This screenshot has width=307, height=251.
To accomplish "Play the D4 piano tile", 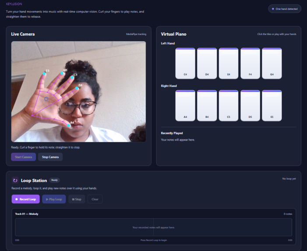I will click(x=207, y=64).
